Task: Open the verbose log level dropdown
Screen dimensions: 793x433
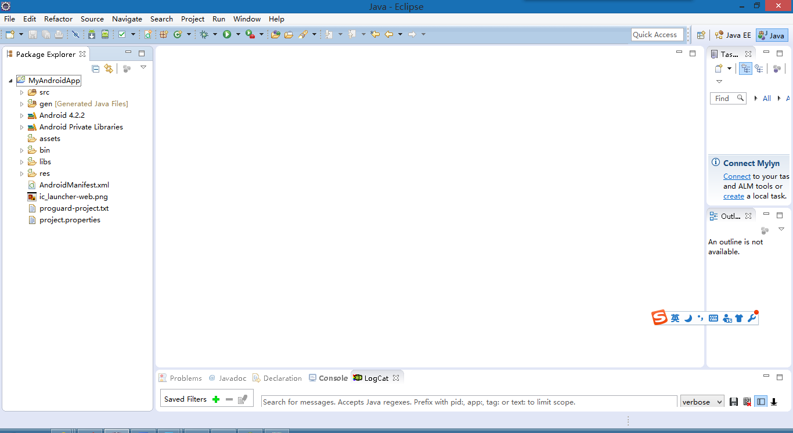Action: coord(702,402)
